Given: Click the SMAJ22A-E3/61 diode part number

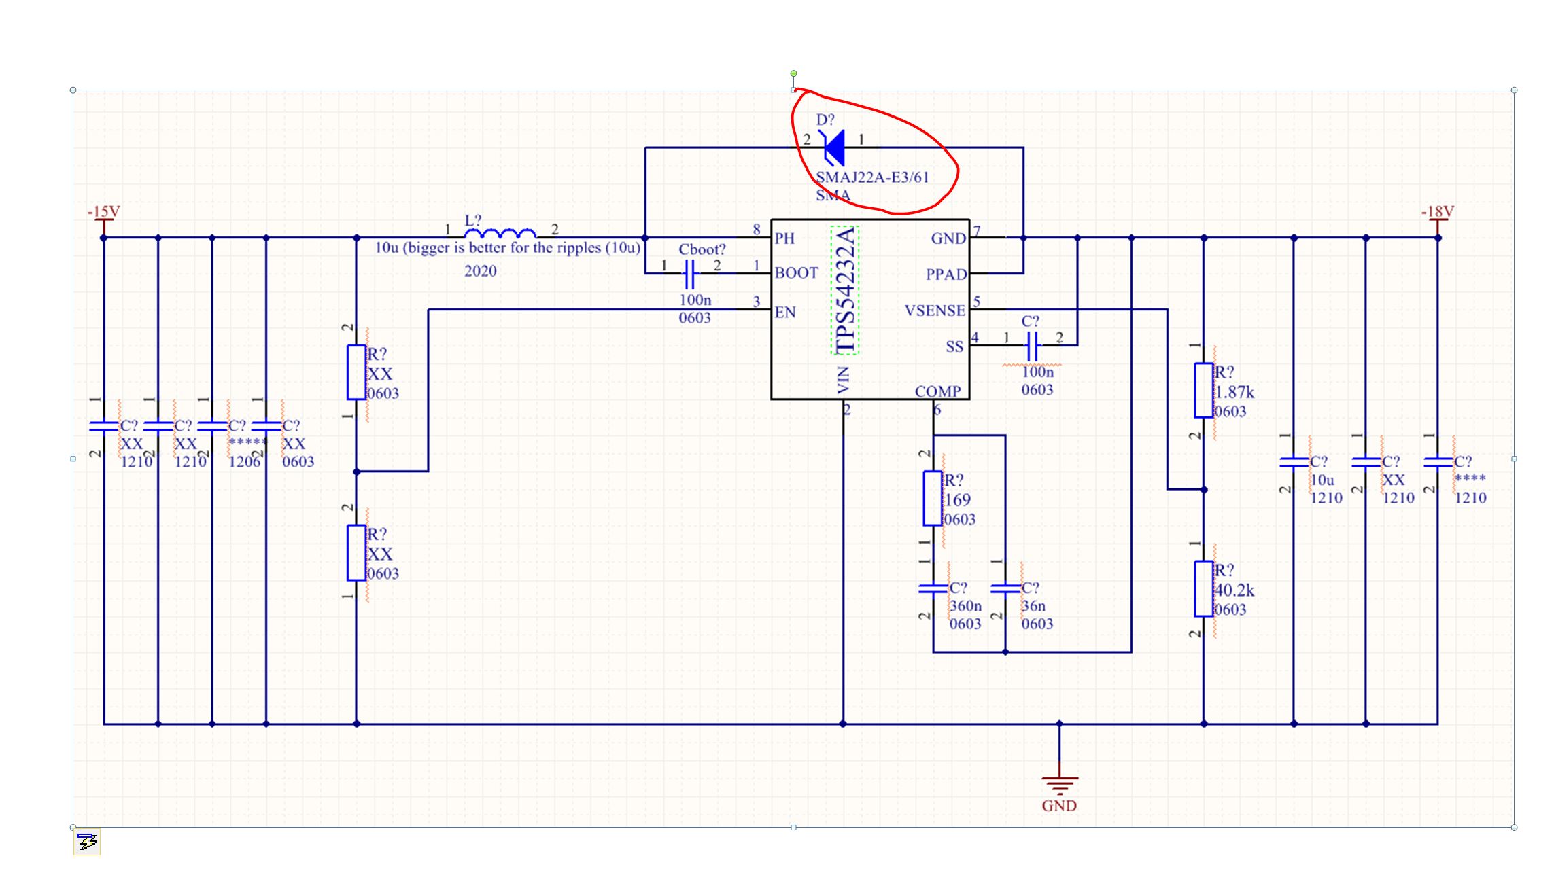Looking at the screenshot, I should pos(872,177).
